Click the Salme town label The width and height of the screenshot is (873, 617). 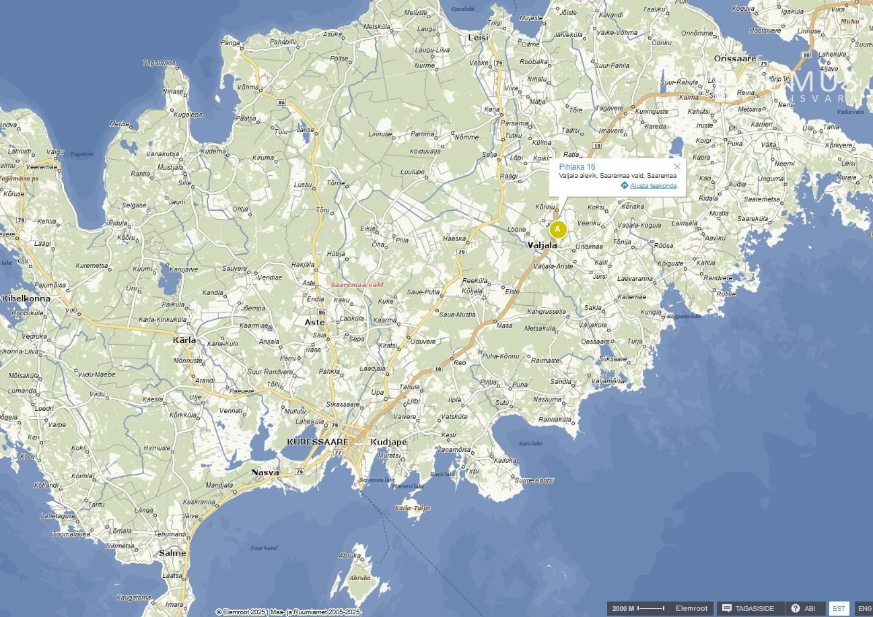pos(172,553)
